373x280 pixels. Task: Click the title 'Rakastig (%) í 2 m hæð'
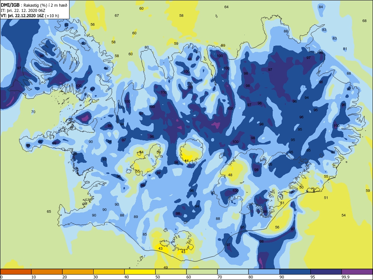coord(45,5)
